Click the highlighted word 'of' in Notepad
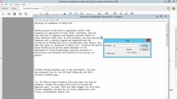177x99 pixels. (x=101, y=38)
